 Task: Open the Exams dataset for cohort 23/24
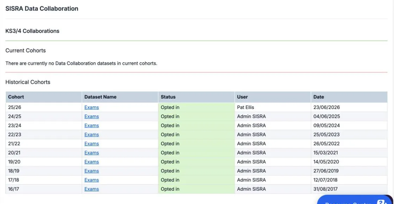(x=92, y=126)
